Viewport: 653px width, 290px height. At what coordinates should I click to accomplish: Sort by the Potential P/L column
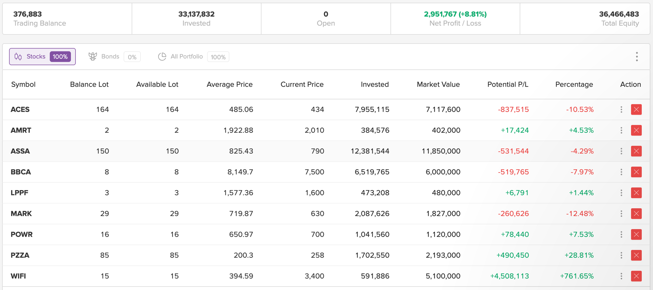(508, 85)
